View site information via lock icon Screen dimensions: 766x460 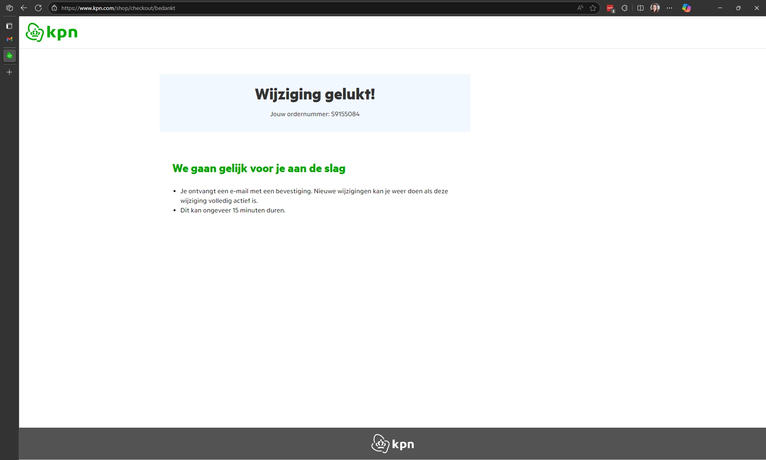pyautogui.click(x=54, y=8)
